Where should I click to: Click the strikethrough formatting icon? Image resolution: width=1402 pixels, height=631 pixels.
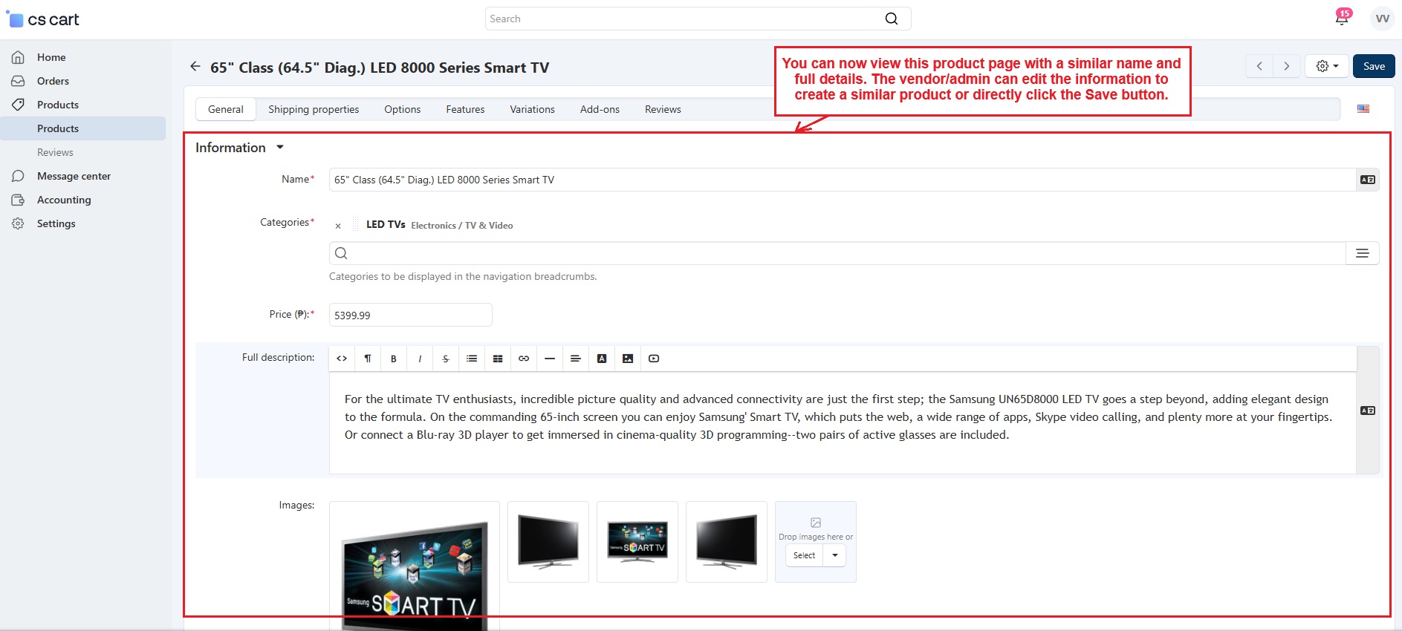point(446,359)
